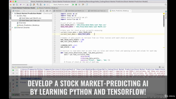Switch to Gold Data Last Year.csv tab
Image resolution: width=176 pixels, height=99 pixels.
click(x=98, y=11)
